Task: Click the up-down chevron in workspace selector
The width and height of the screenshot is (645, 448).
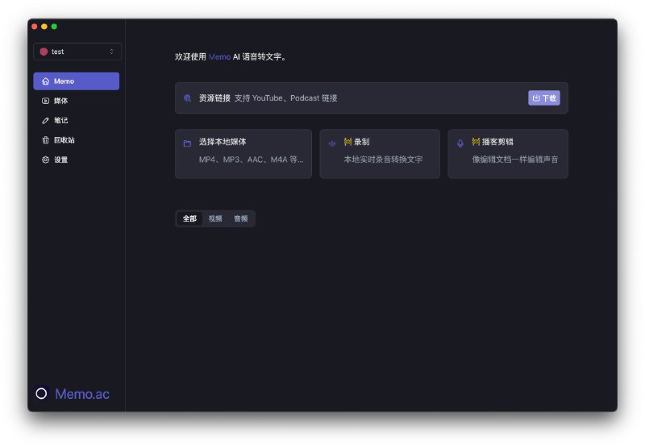Action: point(111,52)
